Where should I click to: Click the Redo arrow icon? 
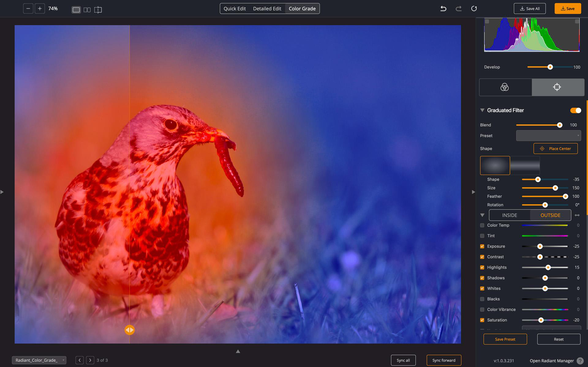pyautogui.click(x=458, y=9)
